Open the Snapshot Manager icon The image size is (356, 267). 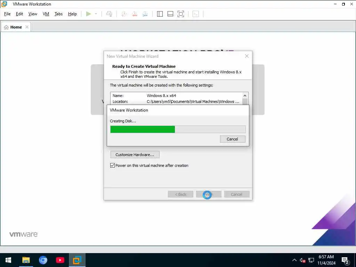coord(145,14)
